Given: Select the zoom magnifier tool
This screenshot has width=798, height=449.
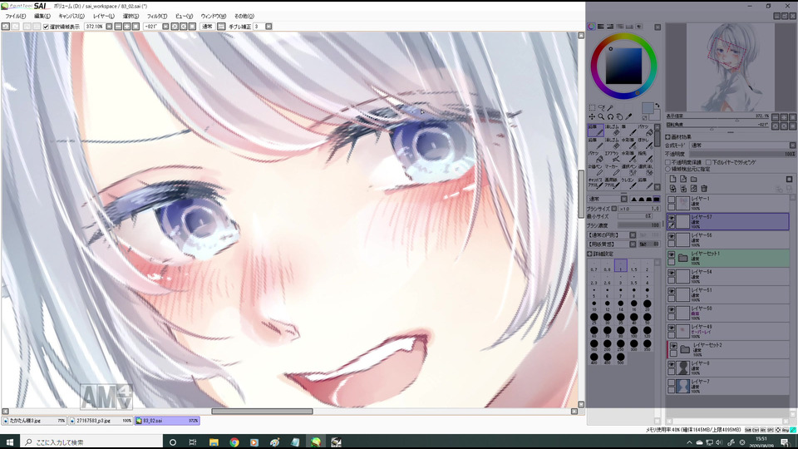Looking at the screenshot, I should point(601,116).
